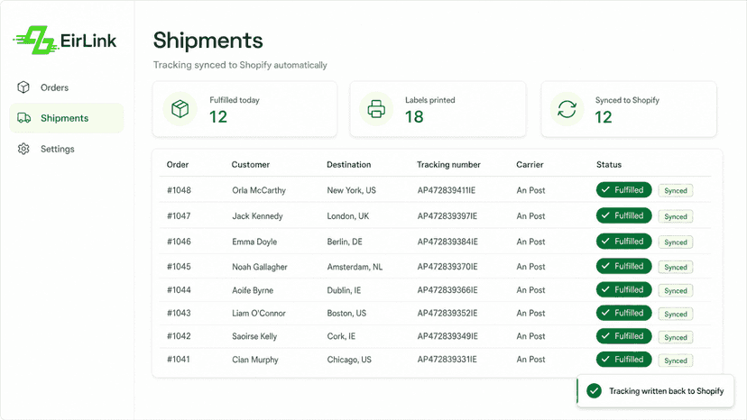The width and height of the screenshot is (747, 420).
Task: Click the Fulfilled badge for order #1046
Action: [x=623, y=242]
